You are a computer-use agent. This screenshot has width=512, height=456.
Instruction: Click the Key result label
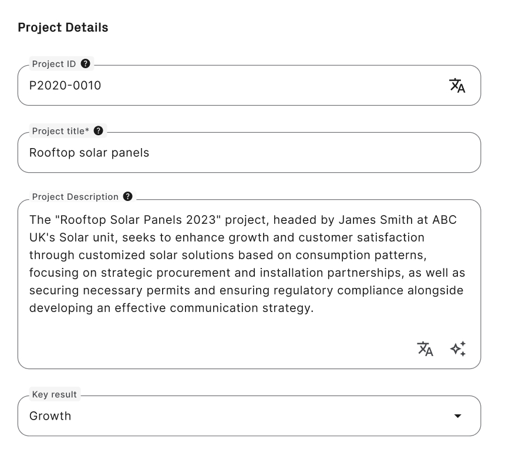54,394
